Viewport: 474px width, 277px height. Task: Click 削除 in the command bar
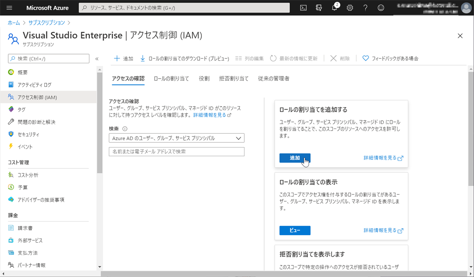[340, 58]
